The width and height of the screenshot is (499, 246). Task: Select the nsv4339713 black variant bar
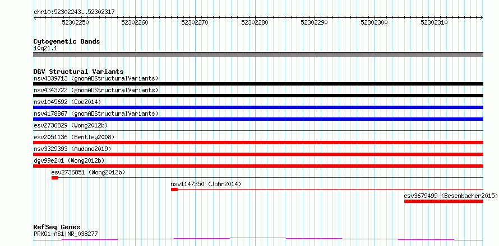pos(258,84)
